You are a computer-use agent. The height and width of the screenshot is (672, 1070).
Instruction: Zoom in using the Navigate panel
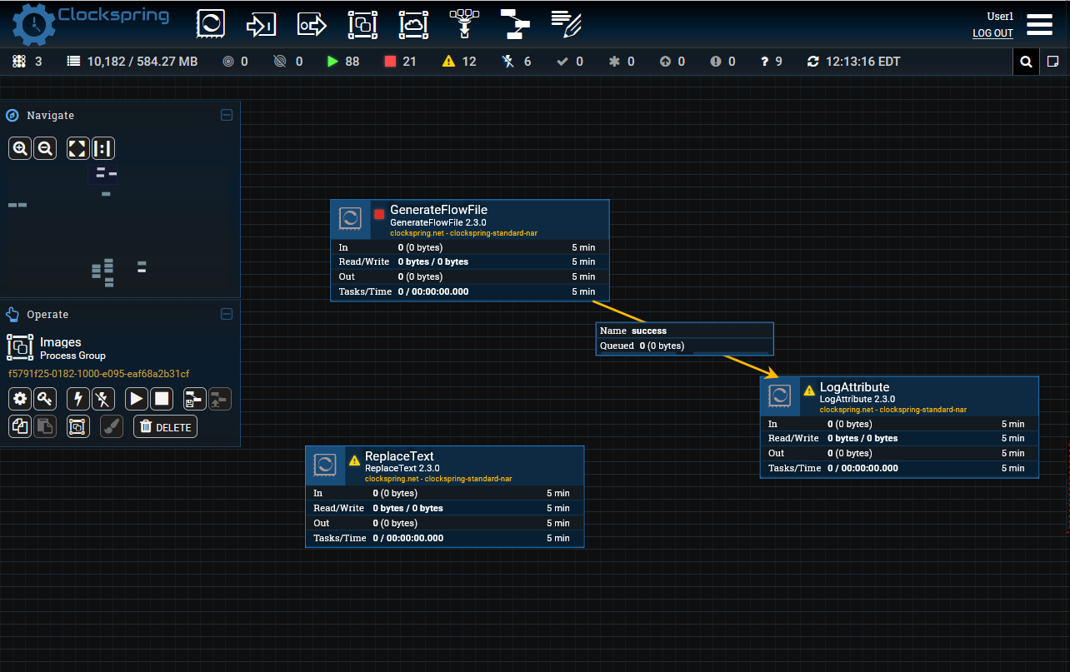[20, 148]
